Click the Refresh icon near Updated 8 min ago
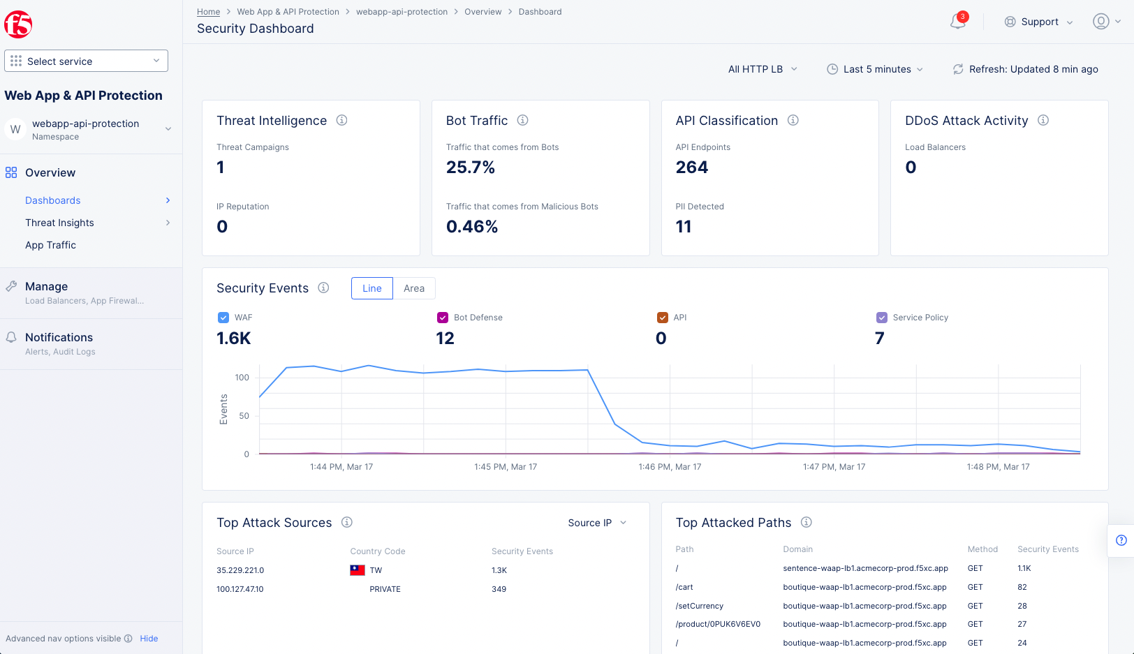 tap(958, 69)
